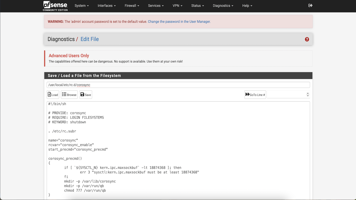Expand the VPN dropdown

[177, 6]
